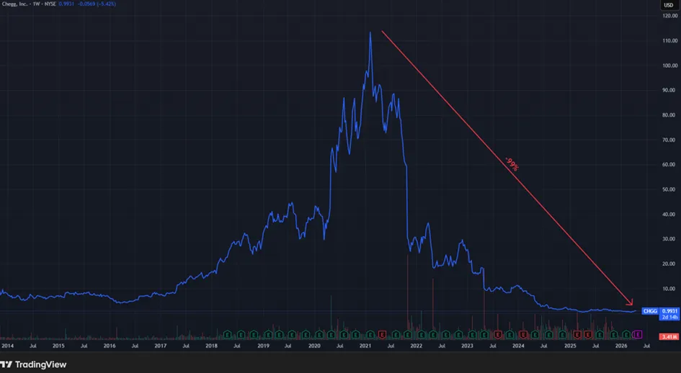This screenshot has height=373, width=681.
Task: Click the TradingView logo
Action: coord(33,365)
